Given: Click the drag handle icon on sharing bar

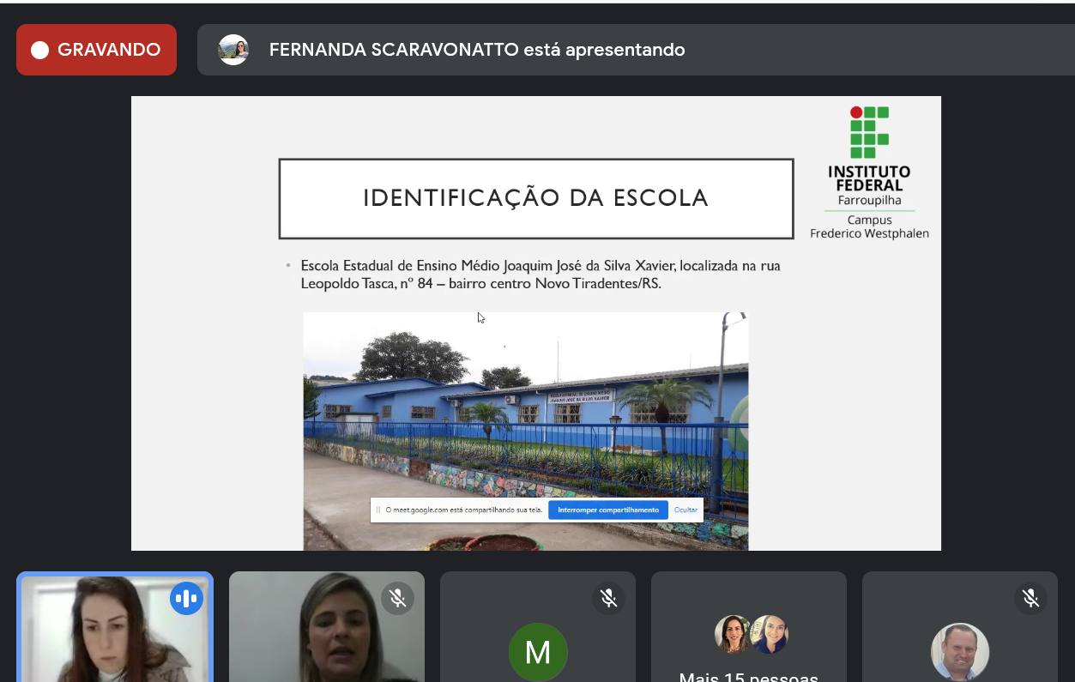Looking at the screenshot, I should (x=377, y=510).
